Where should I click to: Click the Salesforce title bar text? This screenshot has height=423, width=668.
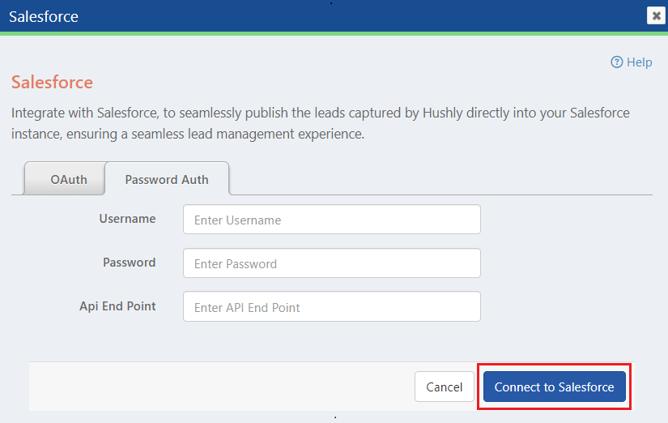pos(44,17)
